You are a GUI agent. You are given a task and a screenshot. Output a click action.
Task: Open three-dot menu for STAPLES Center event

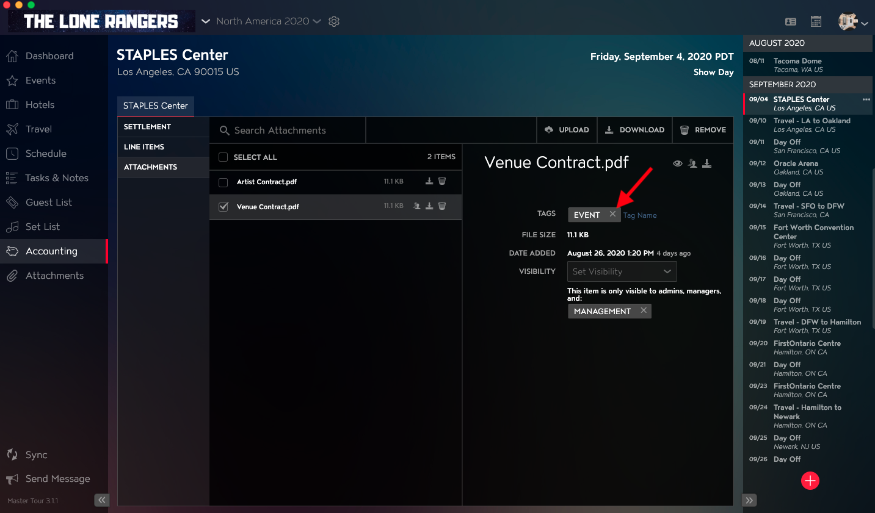click(x=866, y=99)
